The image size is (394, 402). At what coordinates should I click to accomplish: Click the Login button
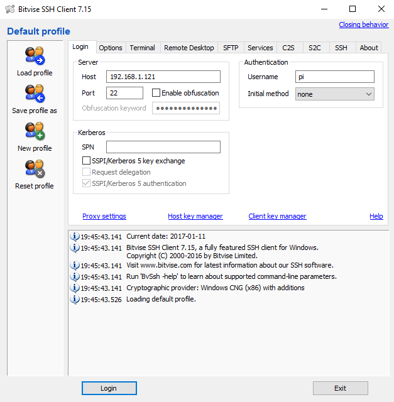[x=109, y=388]
